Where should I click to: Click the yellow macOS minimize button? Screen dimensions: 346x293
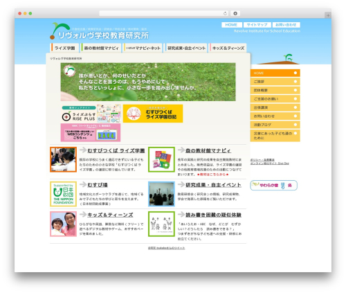pos(25,13)
